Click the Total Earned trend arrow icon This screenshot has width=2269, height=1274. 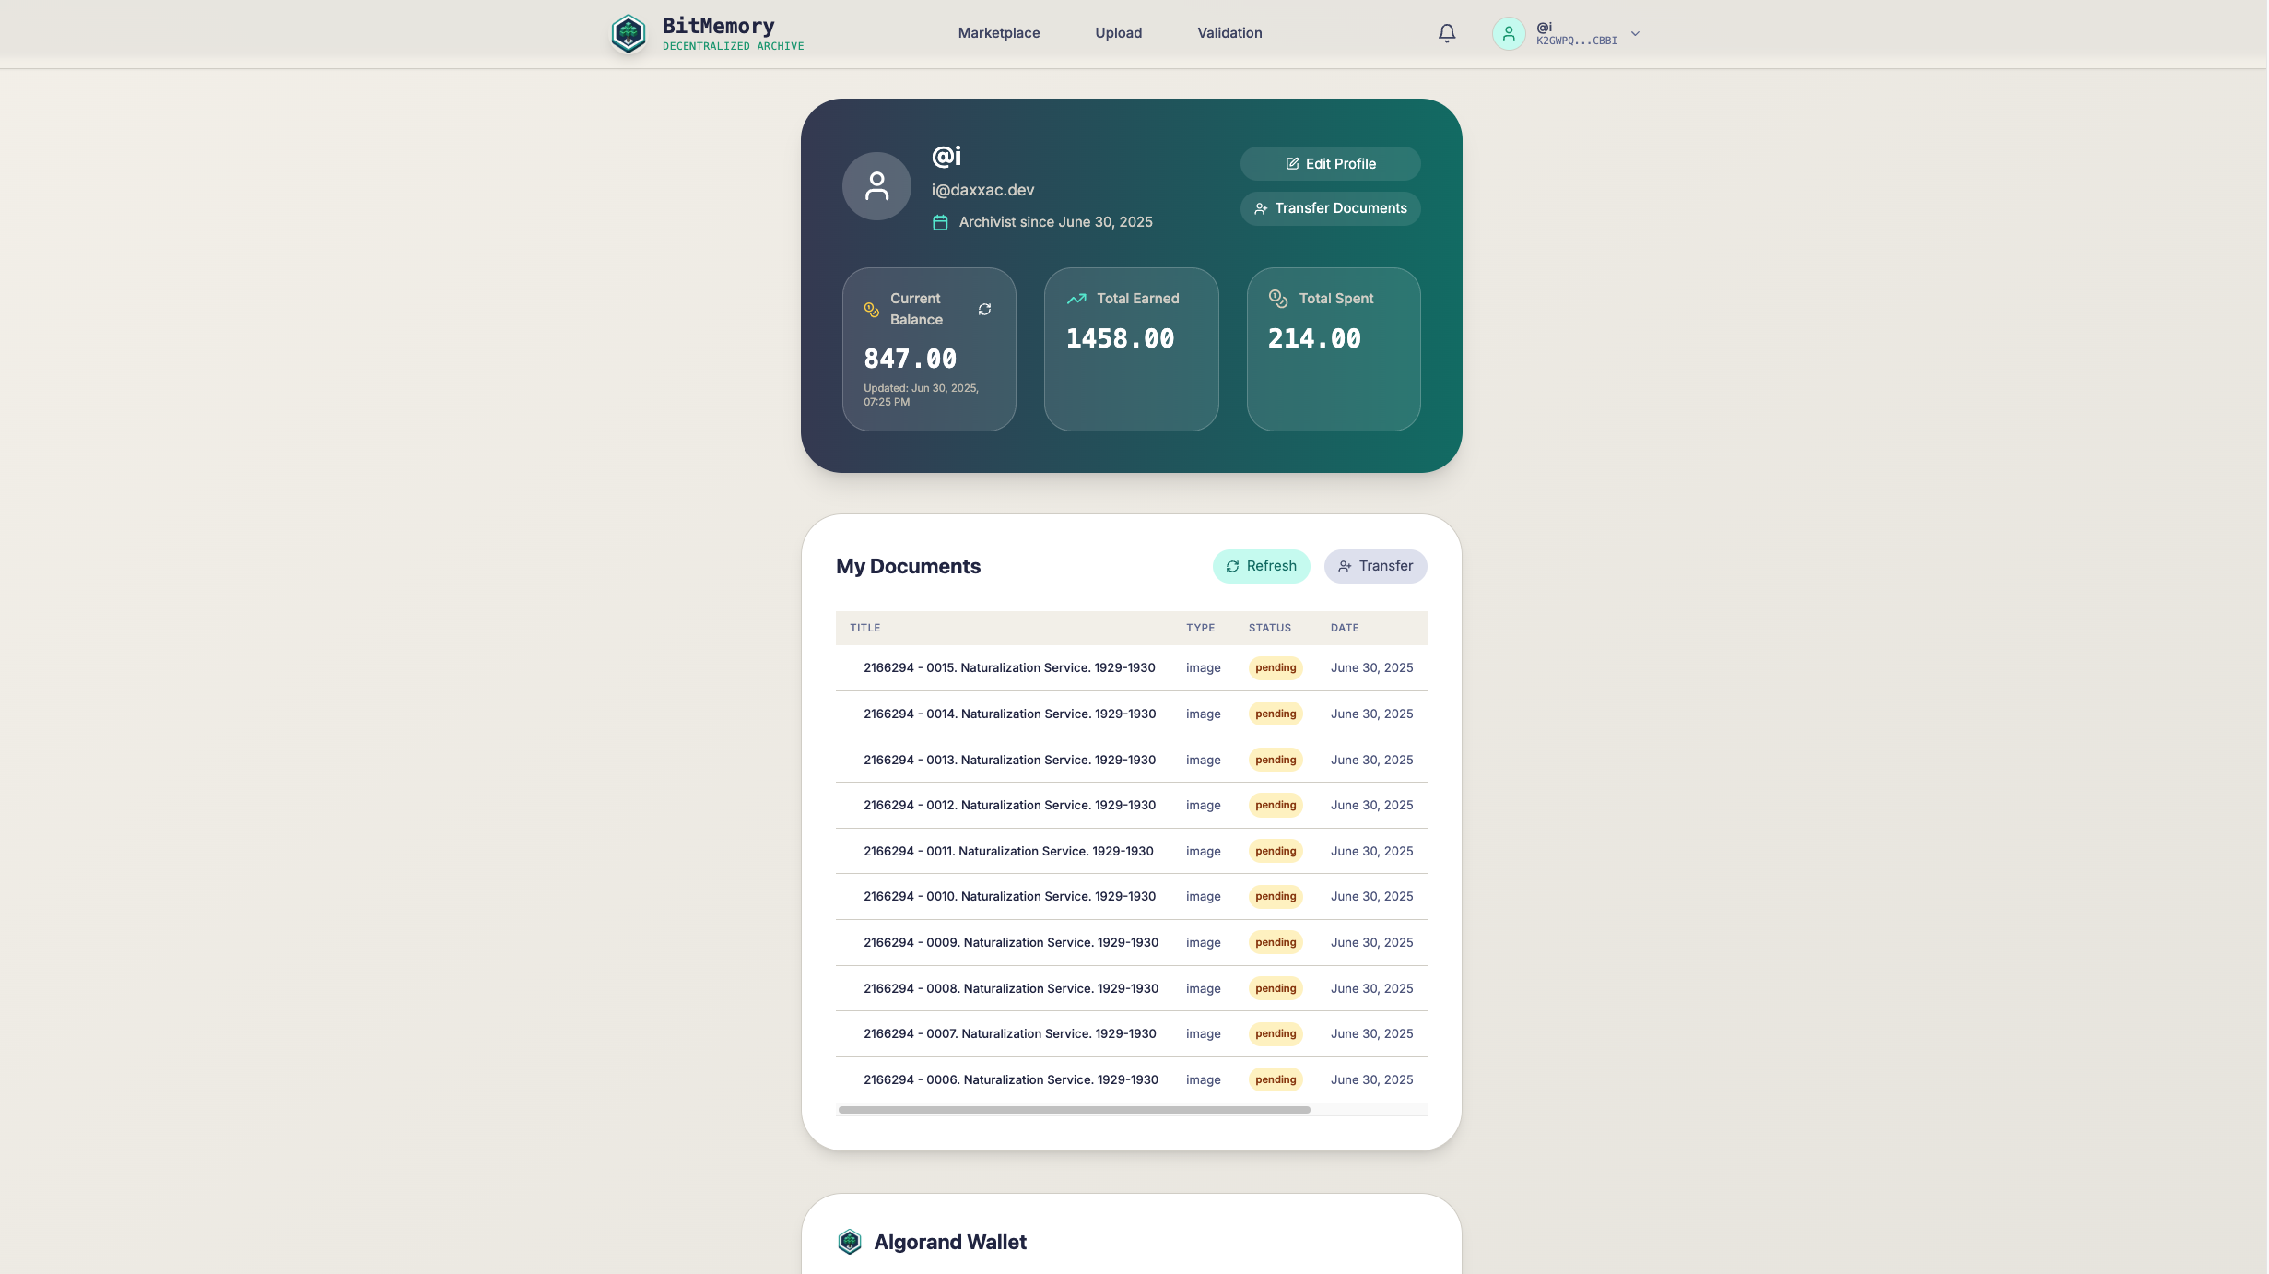1076,299
